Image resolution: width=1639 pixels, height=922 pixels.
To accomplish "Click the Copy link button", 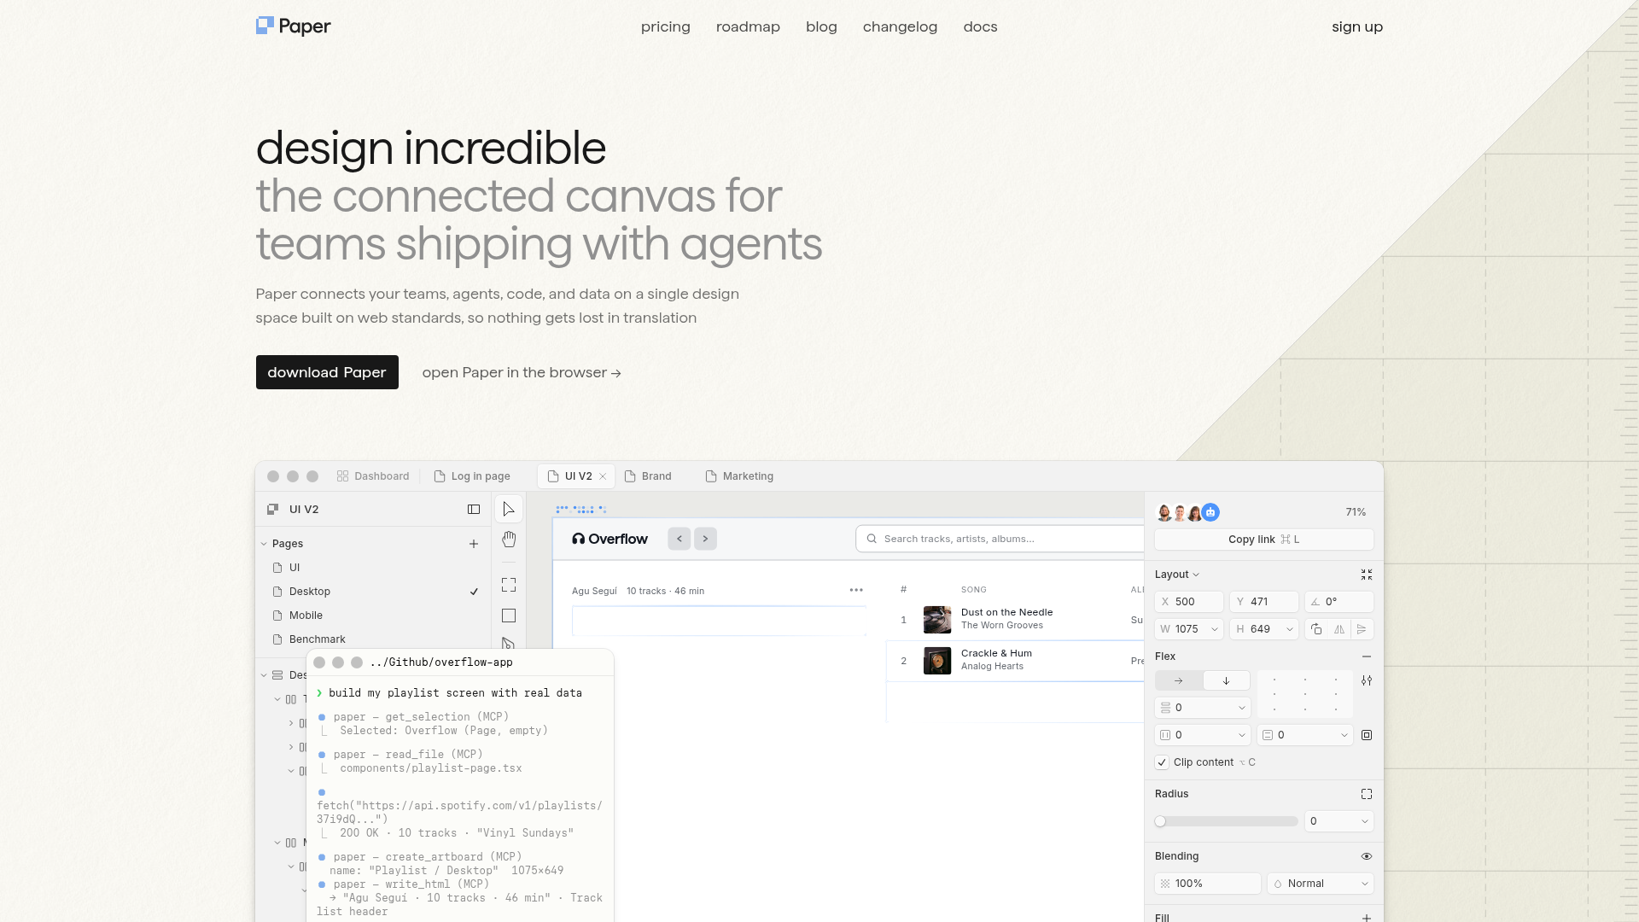I will 1264,540.
